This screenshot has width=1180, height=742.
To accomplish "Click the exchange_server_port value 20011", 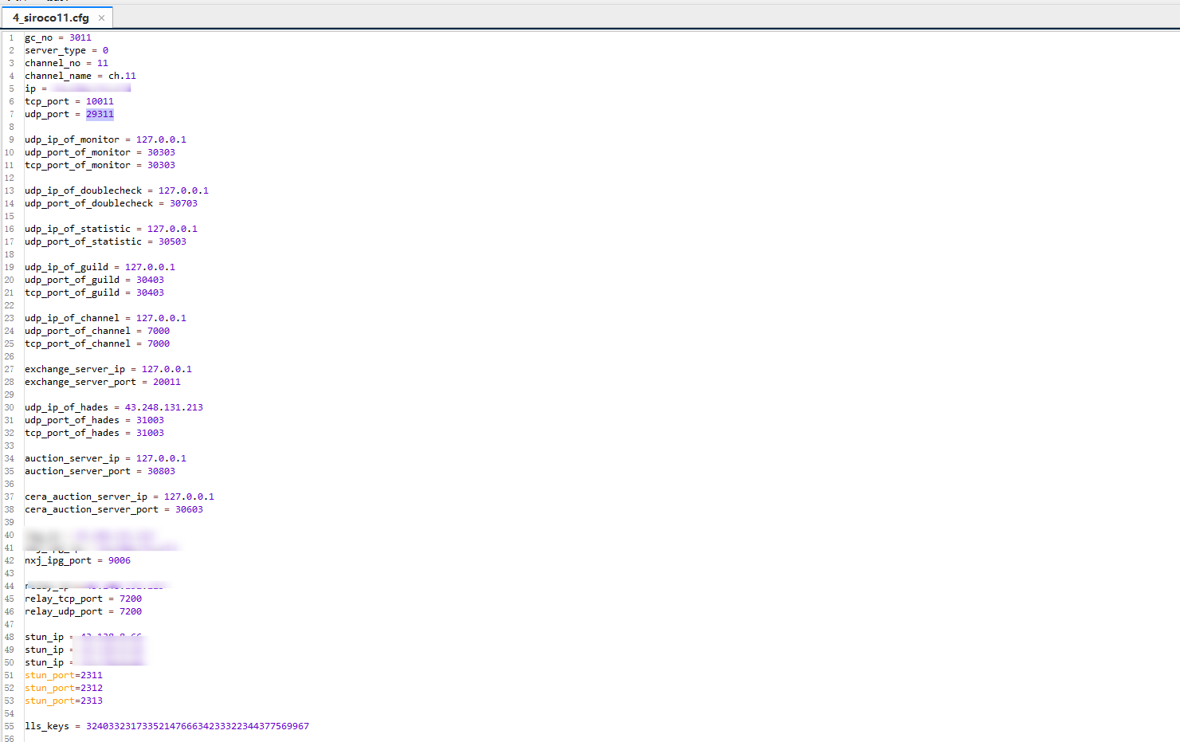I will pyautogui.click(x=167, y=382).
